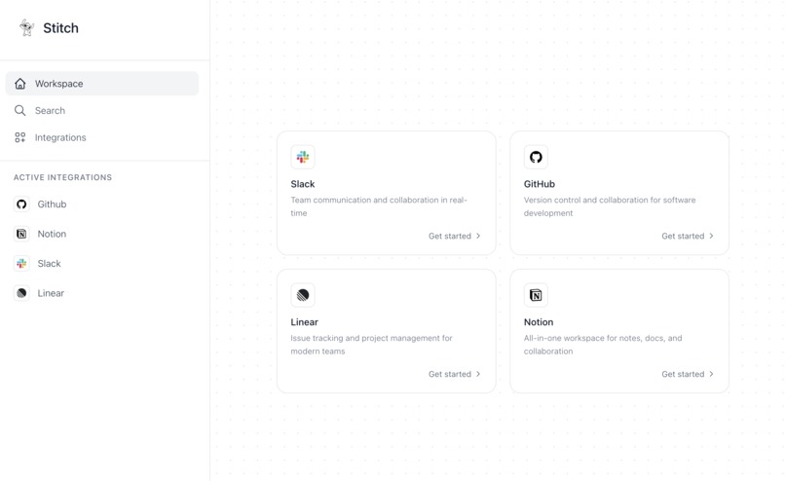The image size is (785, 481).
Task: Click the Active Integrations heading
Action: pos(62,177)
